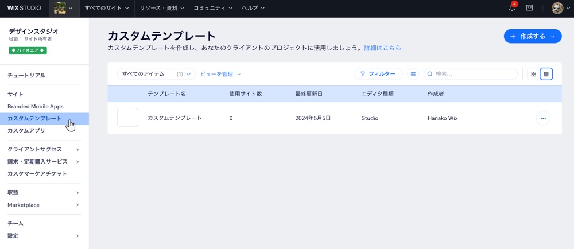This screenshot has height=249, width=574.
Task: Open more actions for カスタムテンプレート row
Action: [543, 118]
